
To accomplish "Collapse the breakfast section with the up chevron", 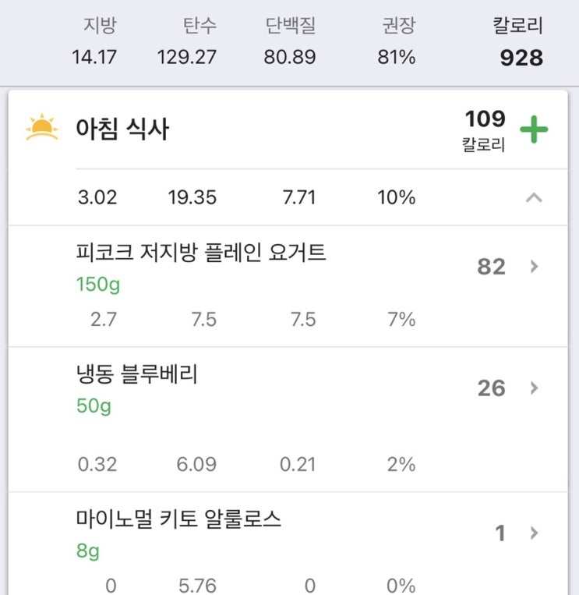I will (534, 198).
